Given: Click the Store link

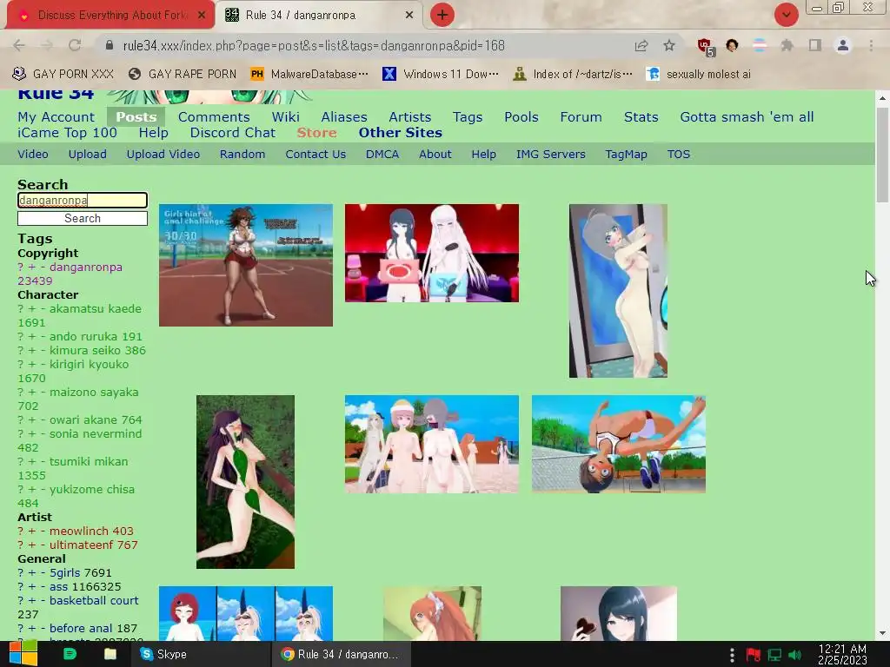Looking at the screenshot, I should point(316,133).
